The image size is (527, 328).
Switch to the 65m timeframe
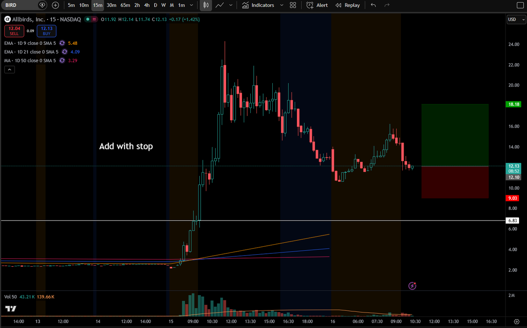pos(125,5)
